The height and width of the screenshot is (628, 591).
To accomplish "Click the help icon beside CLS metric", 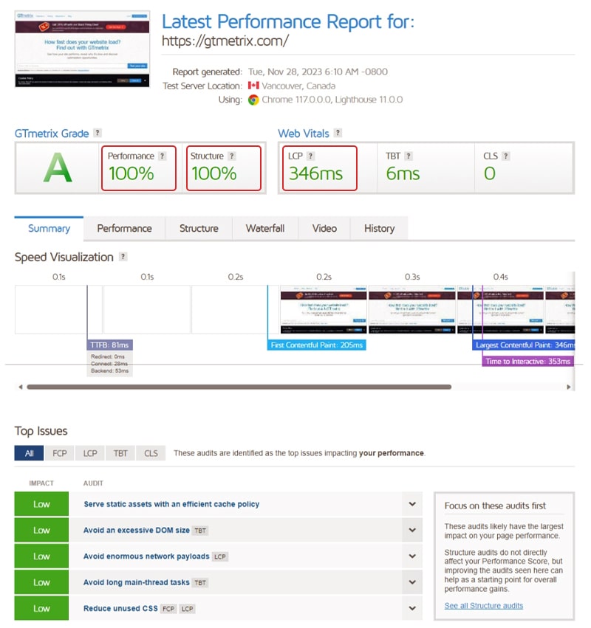I will (505, 156).
